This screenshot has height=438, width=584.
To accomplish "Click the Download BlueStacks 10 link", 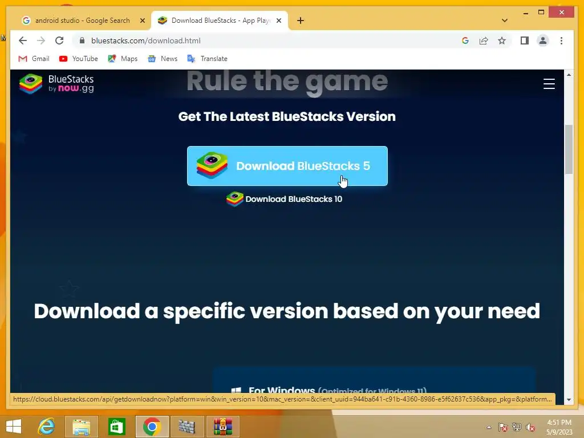I will pyautogui.click(x=284, y=199).
